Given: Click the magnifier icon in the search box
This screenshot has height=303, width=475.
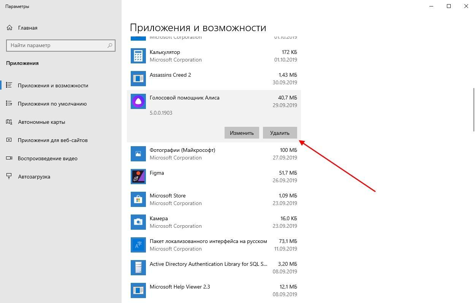Looking at the screenshot, I should pos(110,45).
